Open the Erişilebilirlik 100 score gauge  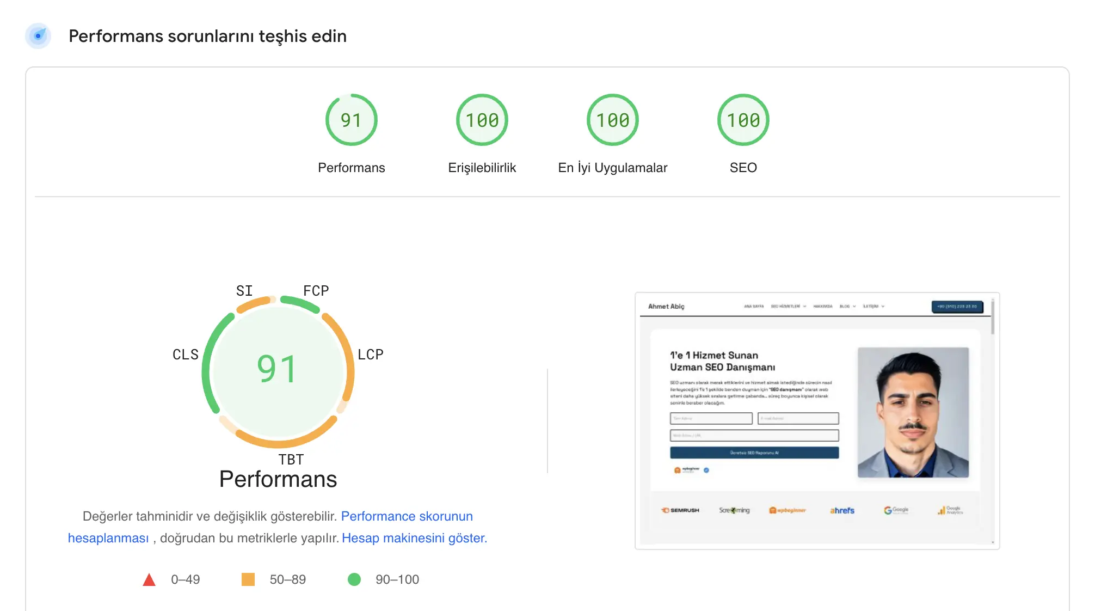click(482, 120)
